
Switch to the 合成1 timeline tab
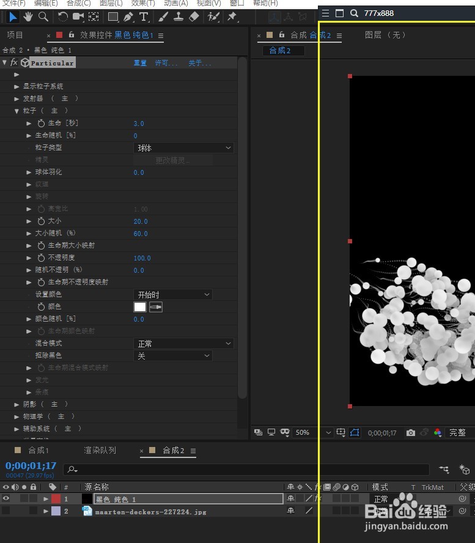coord(38,450)
